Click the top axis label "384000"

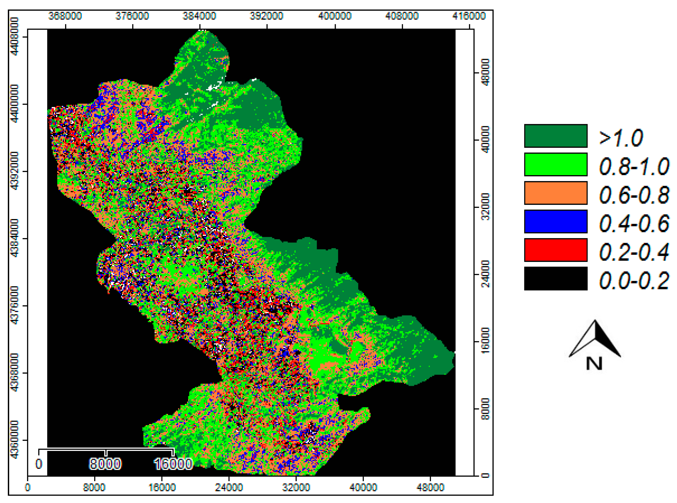click(199, 16)
